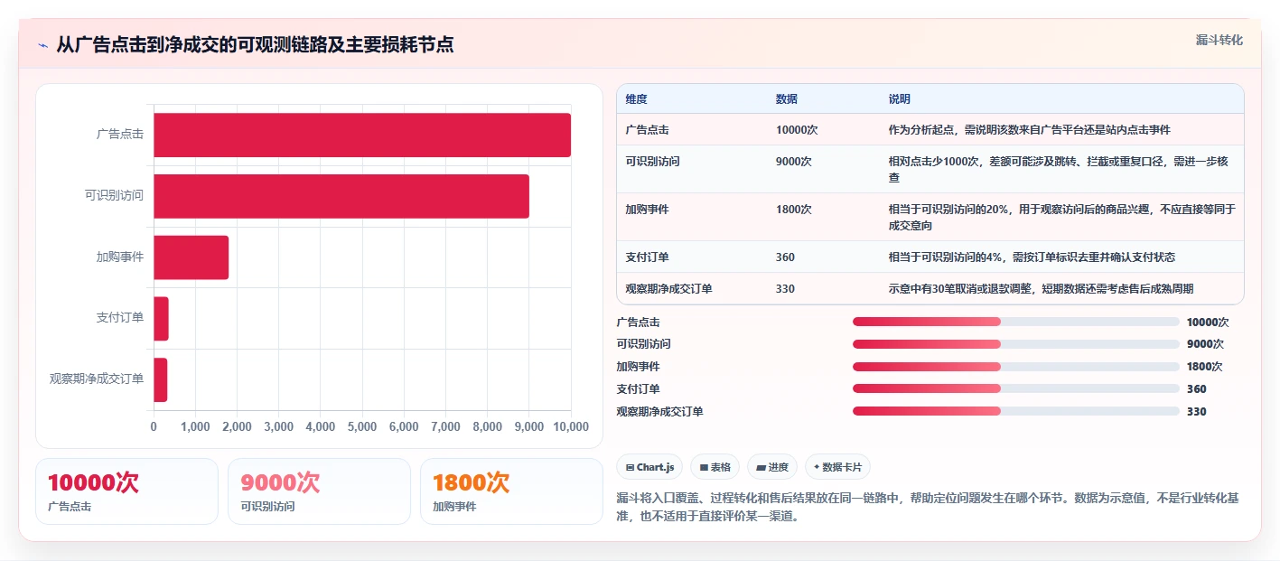
Task: Click the 广告点击 cell in the table
Action: pos(647,130)
